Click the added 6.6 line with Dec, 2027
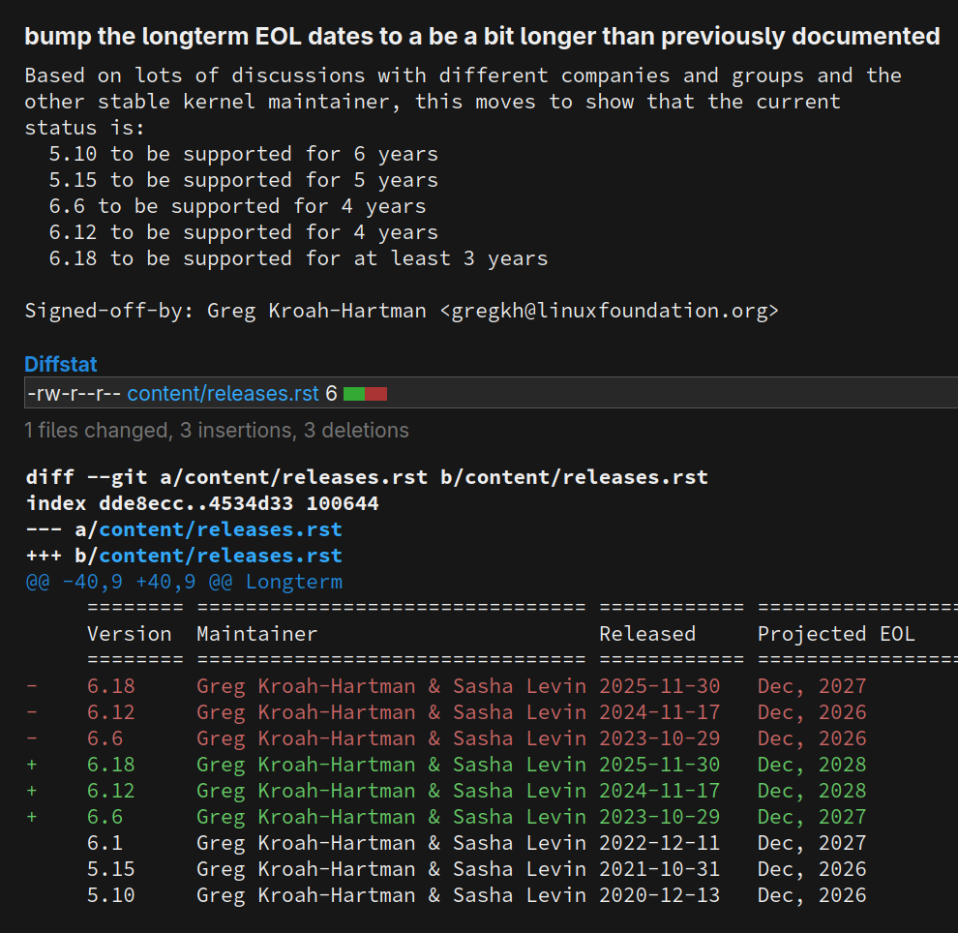 coord(445,817)
